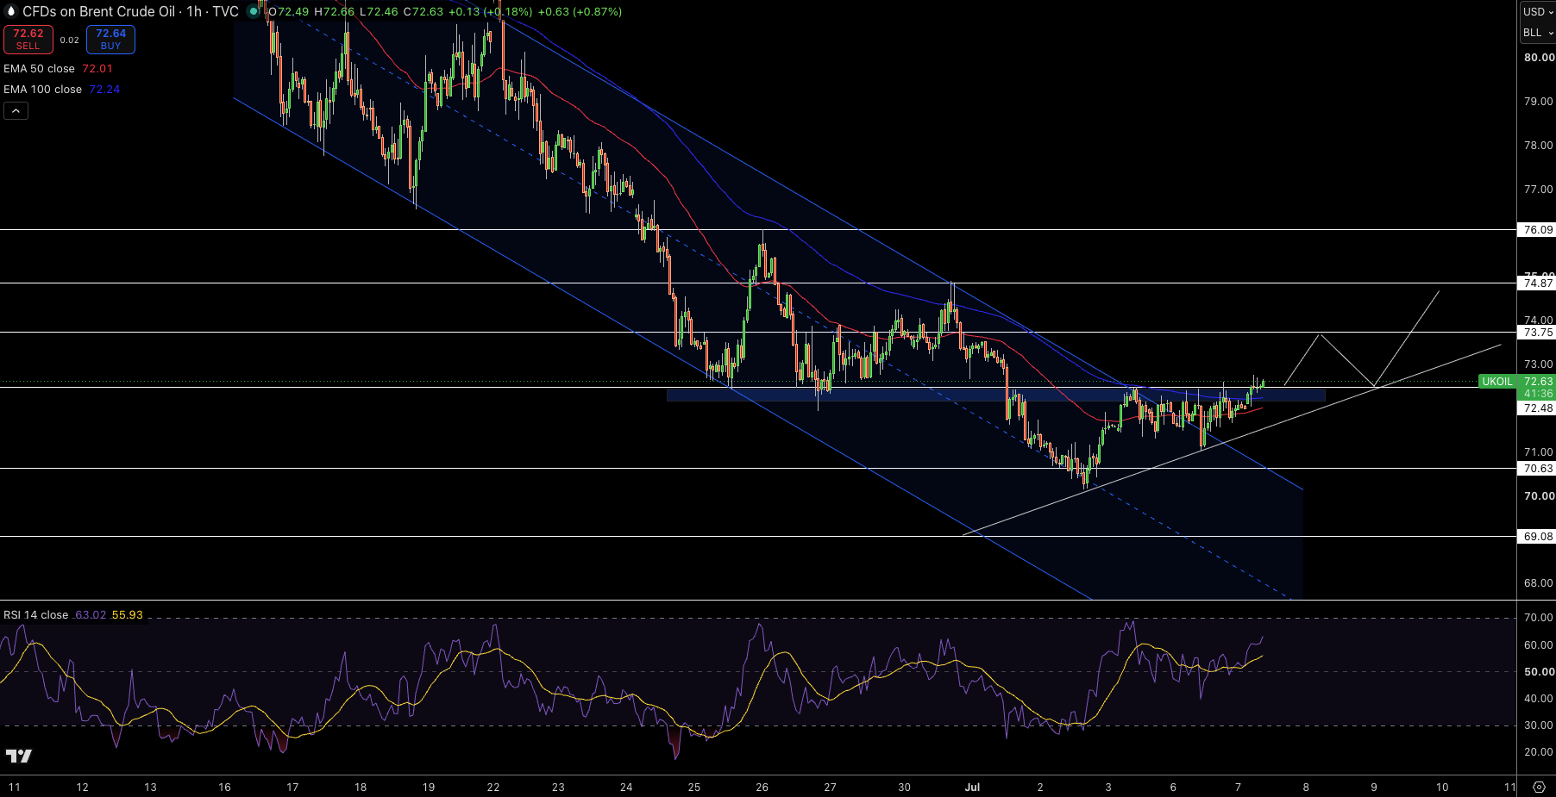Click 77.00 on the price axis
This screenshot has height=797, width=1556.
pyautogui.click(x=1539, y=190)
